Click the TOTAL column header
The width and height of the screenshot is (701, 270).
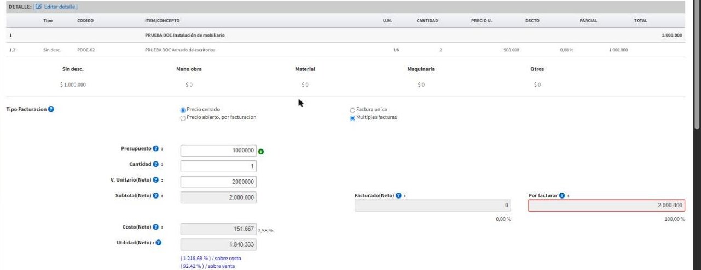point(640,21)
